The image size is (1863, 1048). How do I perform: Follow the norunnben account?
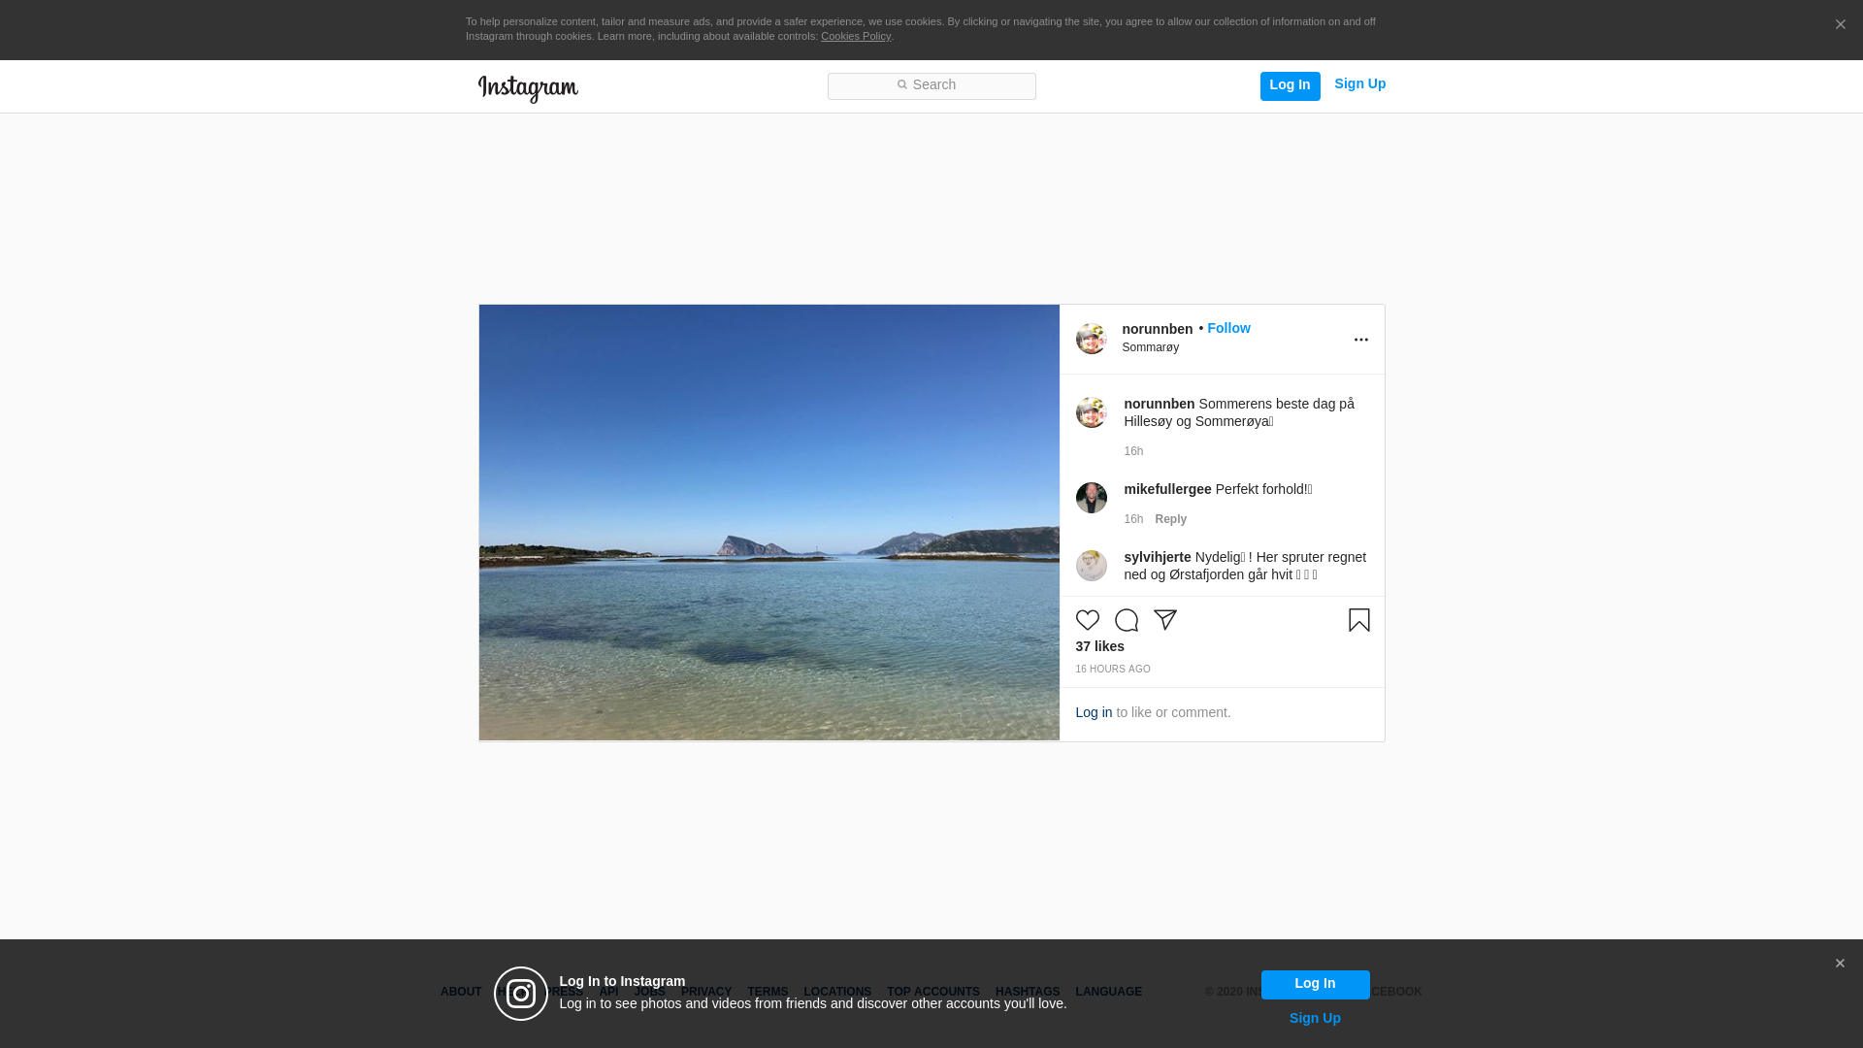click(x=1228, y=328)
